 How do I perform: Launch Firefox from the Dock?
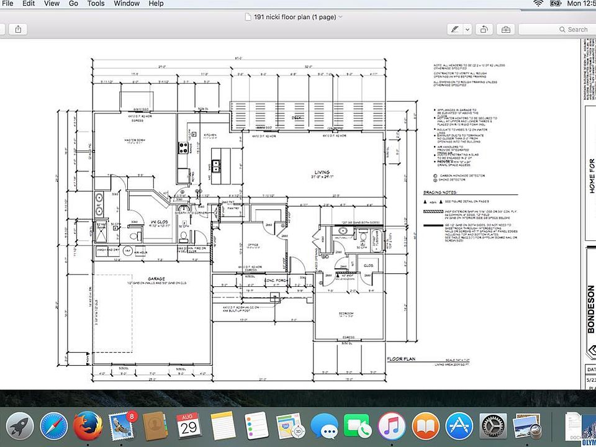tap(88, 427)
